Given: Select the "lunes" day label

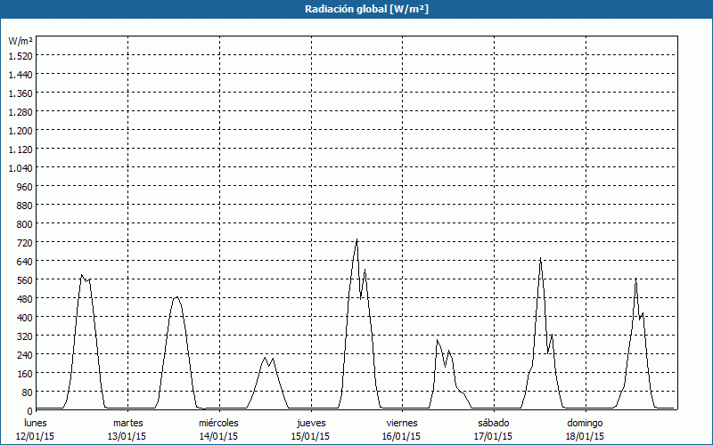Looking at the screenshot, I should [x=36, y=423].
